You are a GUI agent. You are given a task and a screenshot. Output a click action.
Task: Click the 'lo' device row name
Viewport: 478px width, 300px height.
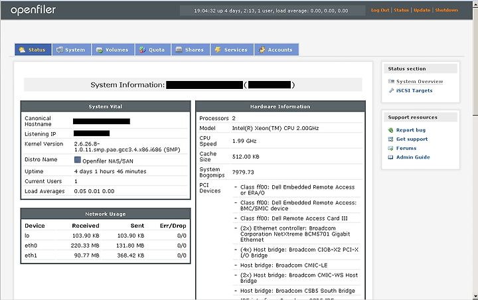27,236
